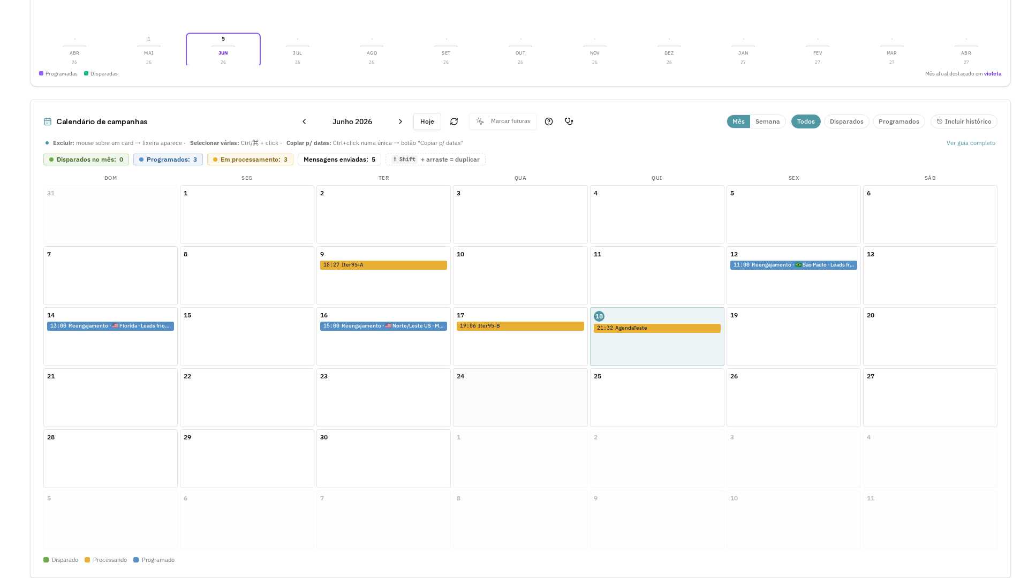The height and width of the screenshot is (578, 1028).
Task: Click the Junho 2026 month title
Action: pyautogui.click(x=352, y=121)
